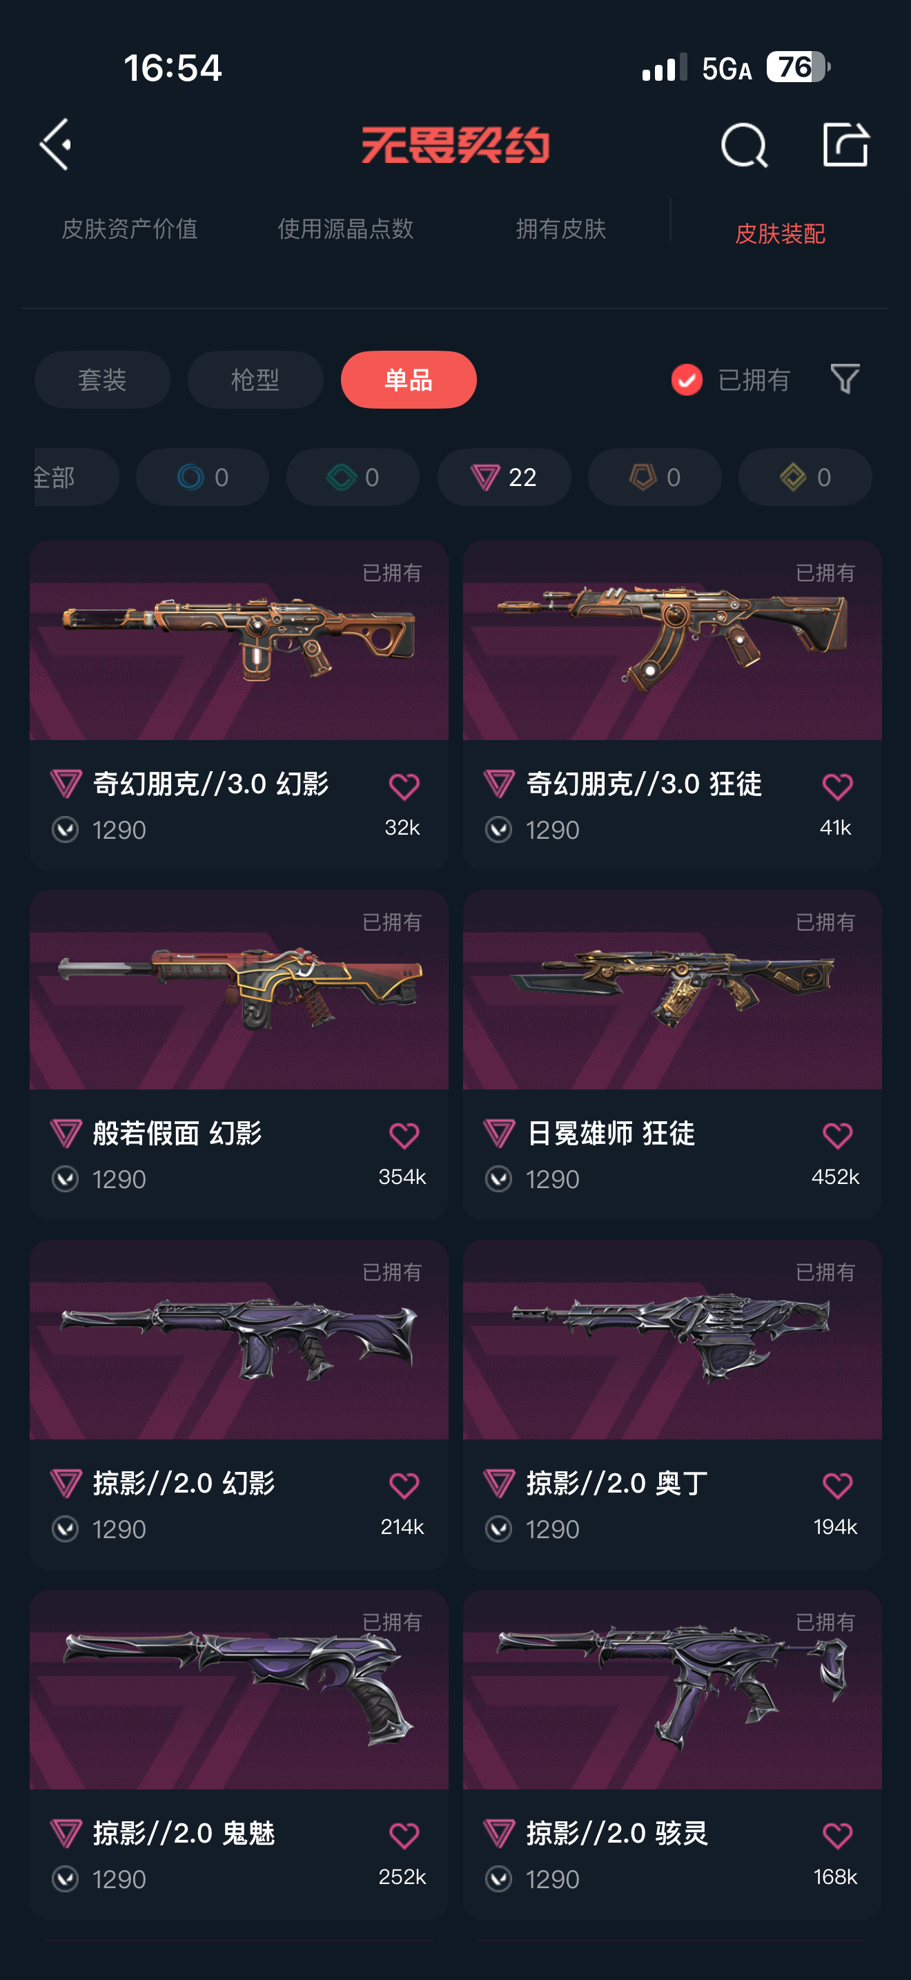Tap heart on 般若假面 幻影 skin
The height and width of the screenshot is (1980, 911).
point(404,1135)
